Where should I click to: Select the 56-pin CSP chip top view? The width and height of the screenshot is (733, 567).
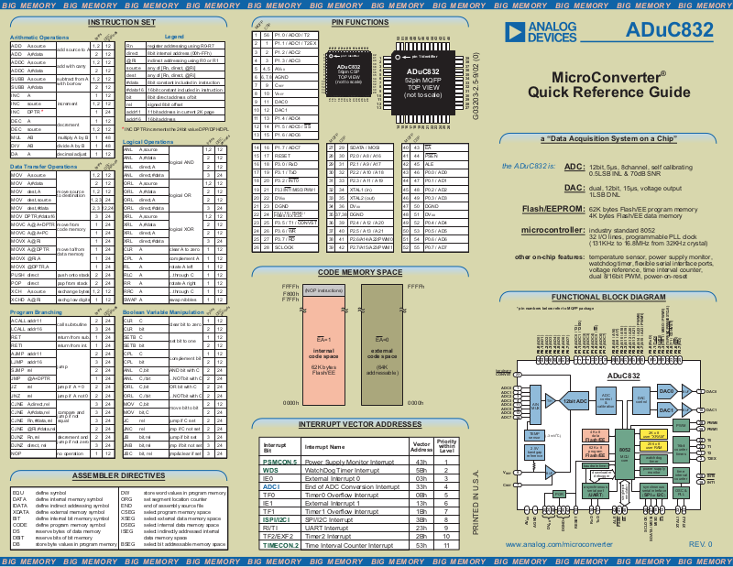[x=349, y=74]
